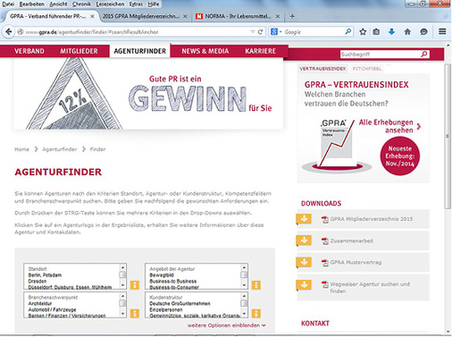Click download icon beside Wegweiser Agentur suchen
Screen dimensions: 452x337
tap(304, 285)
